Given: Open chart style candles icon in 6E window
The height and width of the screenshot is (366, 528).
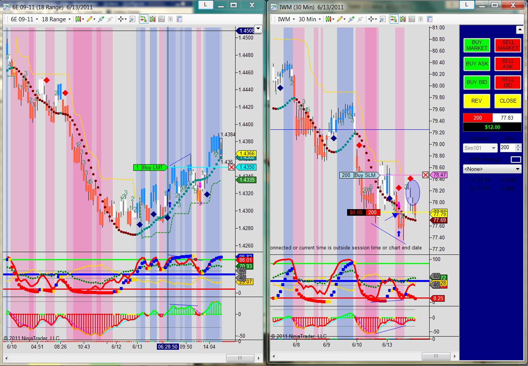Looking at the screenshot, I should 78,19.
